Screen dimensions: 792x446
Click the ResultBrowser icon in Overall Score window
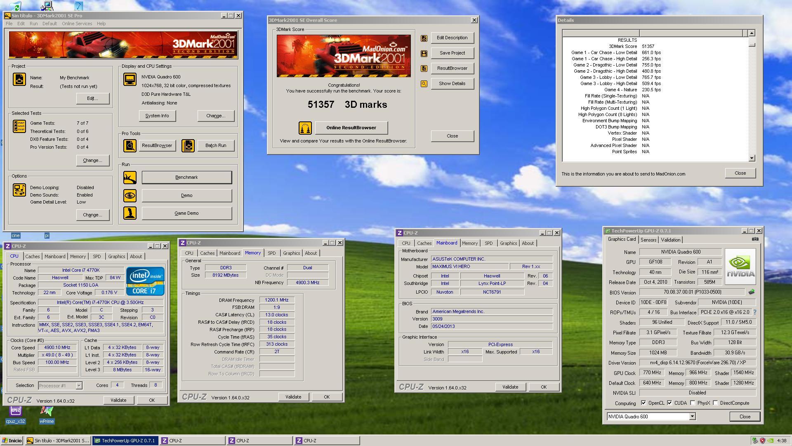coord(424,69)
